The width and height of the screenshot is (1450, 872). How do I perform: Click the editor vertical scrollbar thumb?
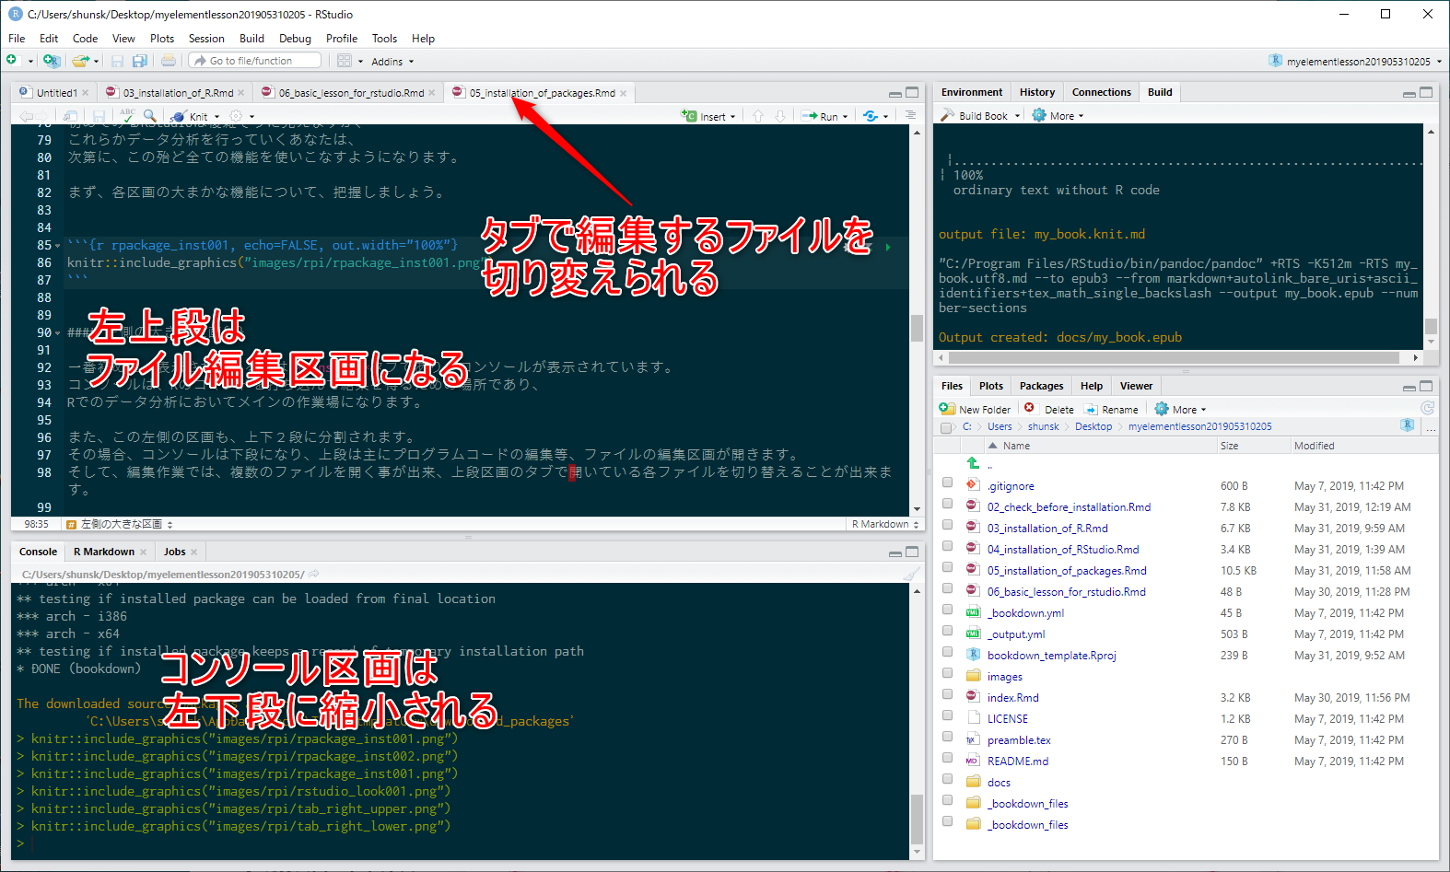click(x=917, y=328)
